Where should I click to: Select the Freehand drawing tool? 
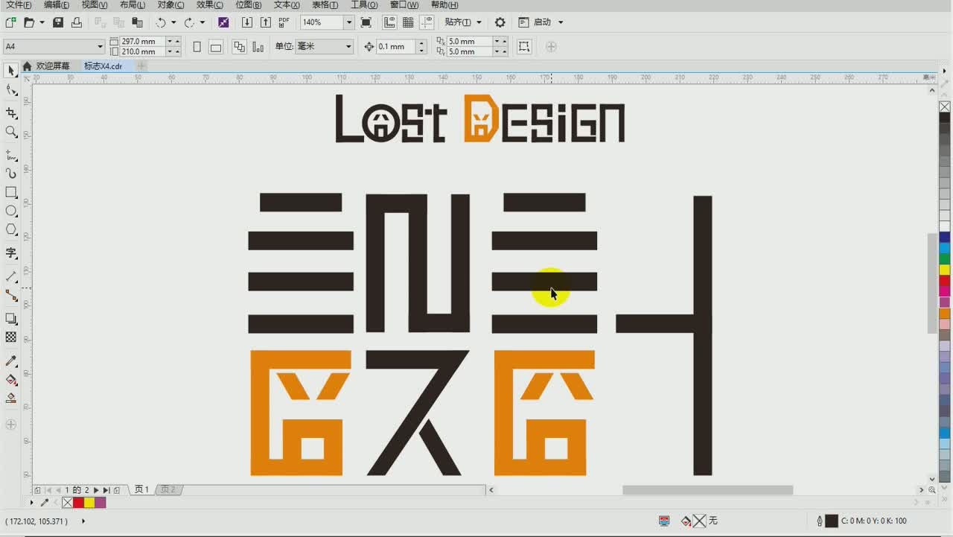[11, 155]
